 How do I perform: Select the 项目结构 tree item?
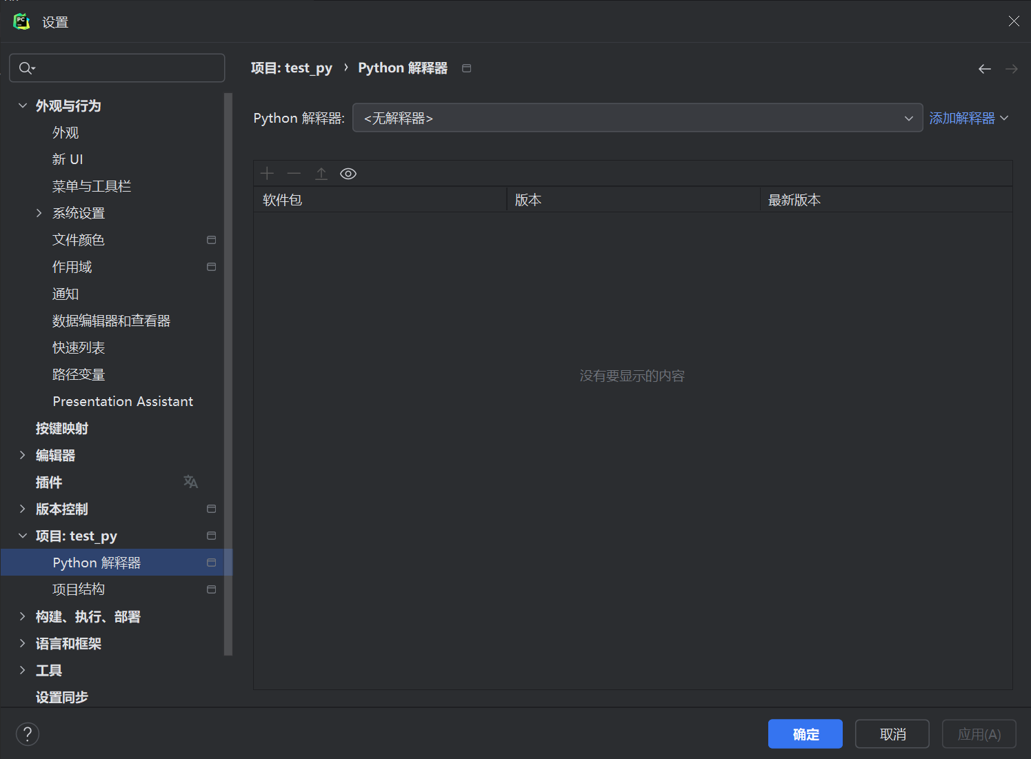[78, 589]
